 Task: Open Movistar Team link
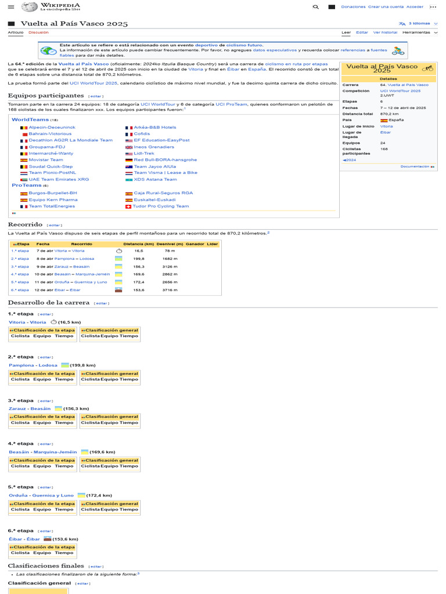click(x=46, y=160)
